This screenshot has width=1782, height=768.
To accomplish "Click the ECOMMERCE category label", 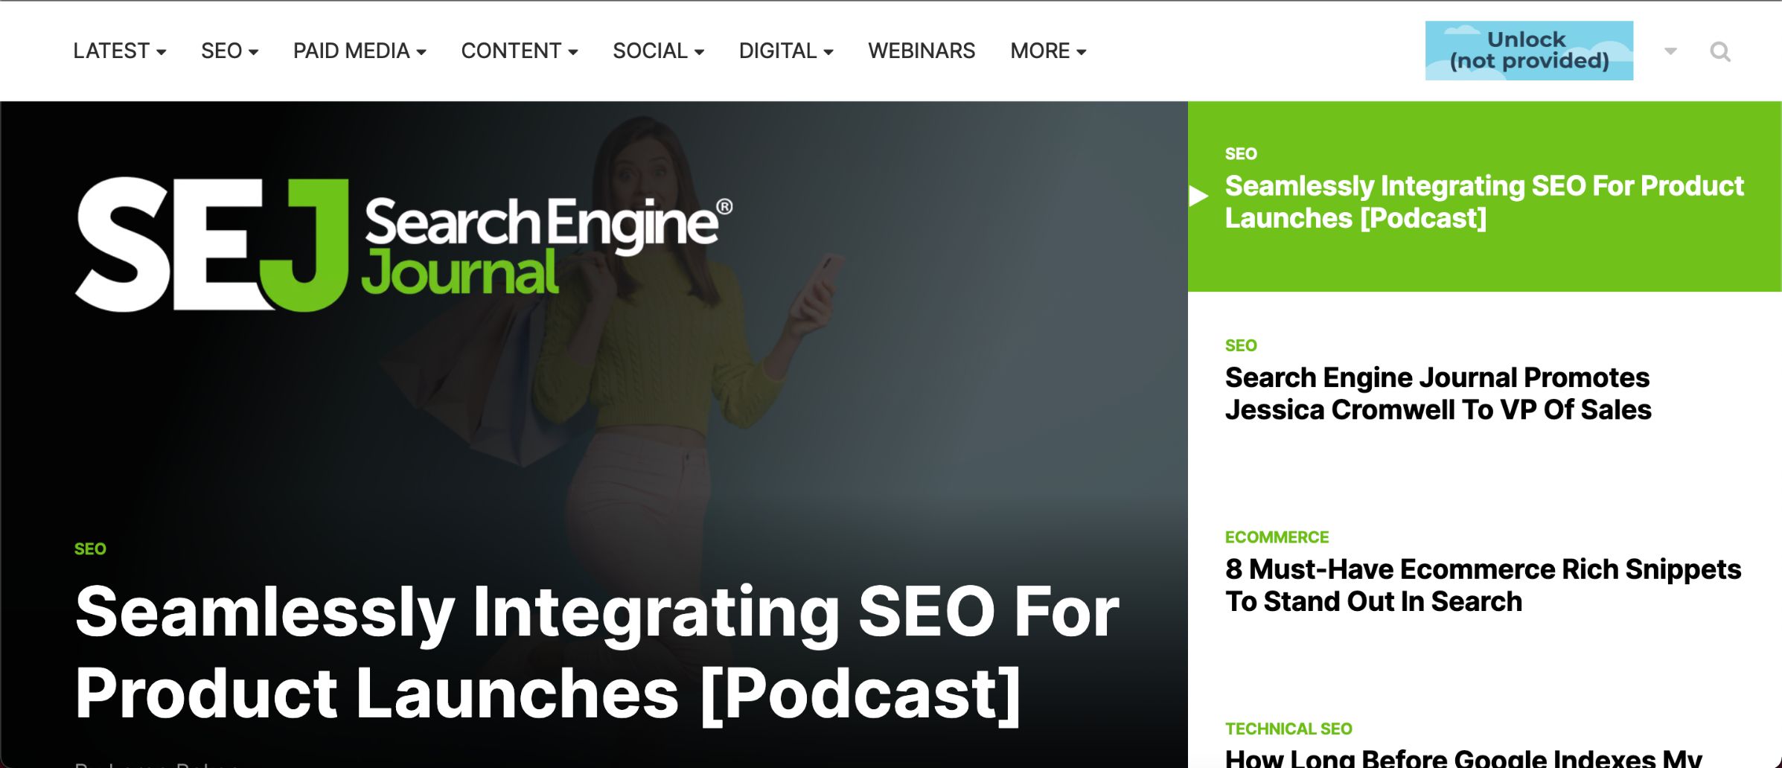I will (x=1277, y=537).
